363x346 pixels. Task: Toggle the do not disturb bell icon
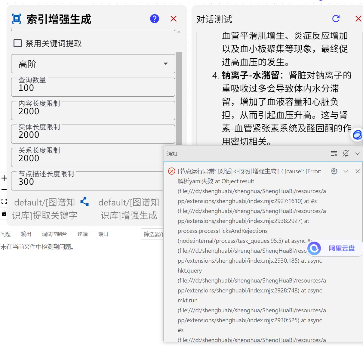point(346,154)
